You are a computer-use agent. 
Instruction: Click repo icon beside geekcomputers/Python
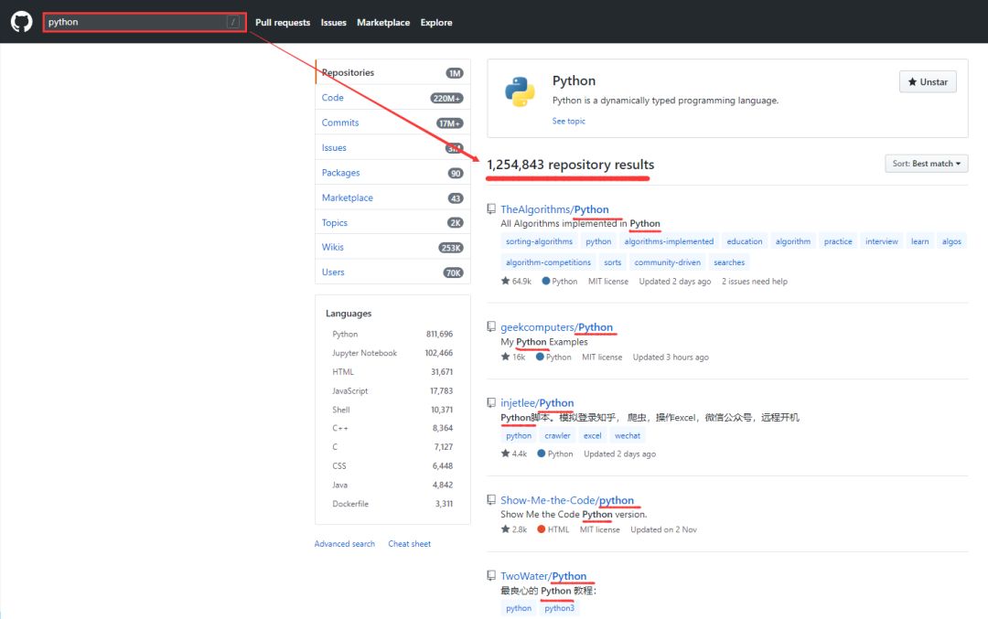(491, 326)
